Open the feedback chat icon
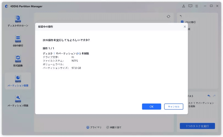This screenshot has height=137, width=223. [x=190, y=6]
